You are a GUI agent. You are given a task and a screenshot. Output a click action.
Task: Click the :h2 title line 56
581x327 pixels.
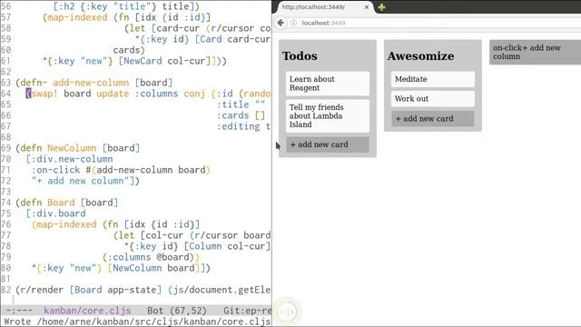point(126,6)
